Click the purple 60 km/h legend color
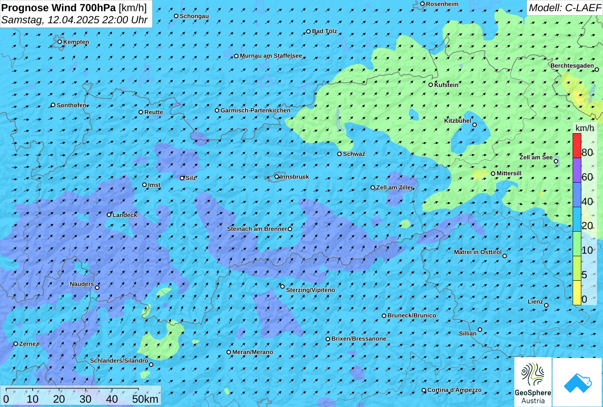This screenshot has width=603, height=407. 577,170
